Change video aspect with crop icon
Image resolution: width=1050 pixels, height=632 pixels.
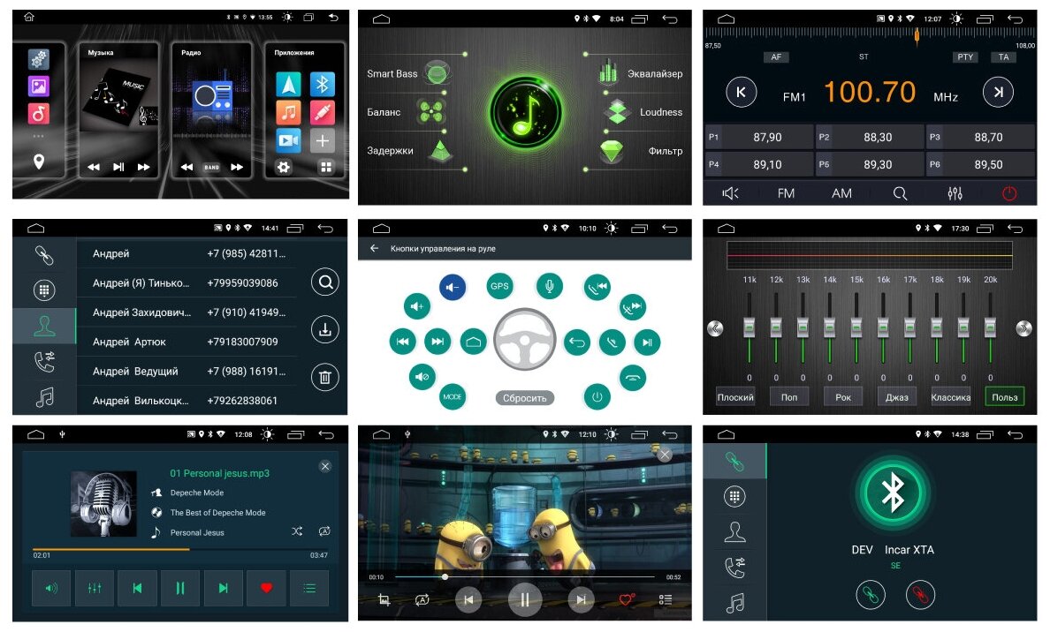pos(384,600)
